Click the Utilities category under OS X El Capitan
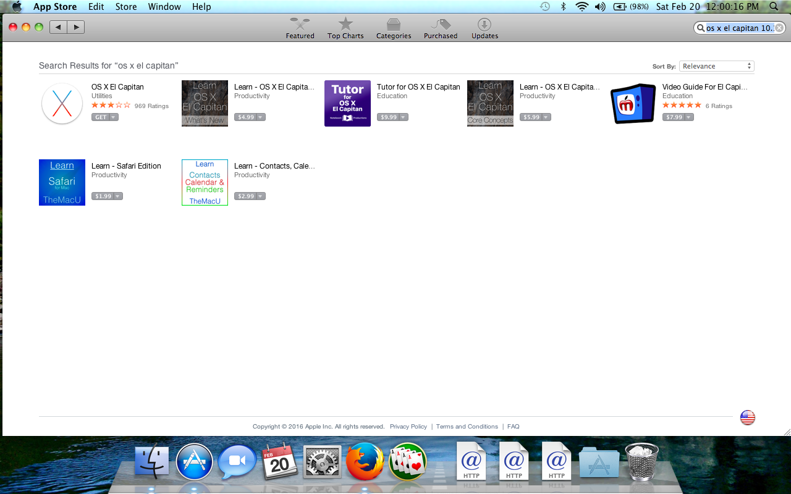791x494 pixels. (102, 96)
